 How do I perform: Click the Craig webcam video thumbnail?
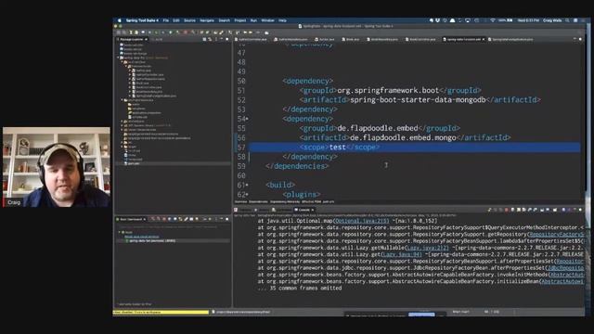[57, 167]
